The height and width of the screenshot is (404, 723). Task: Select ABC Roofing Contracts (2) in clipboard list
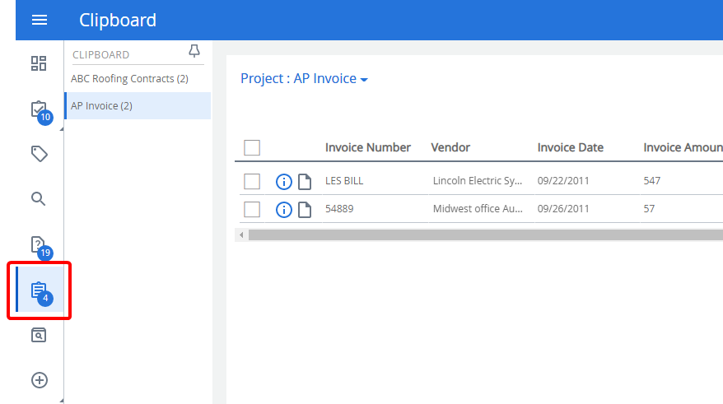(129, 79)
